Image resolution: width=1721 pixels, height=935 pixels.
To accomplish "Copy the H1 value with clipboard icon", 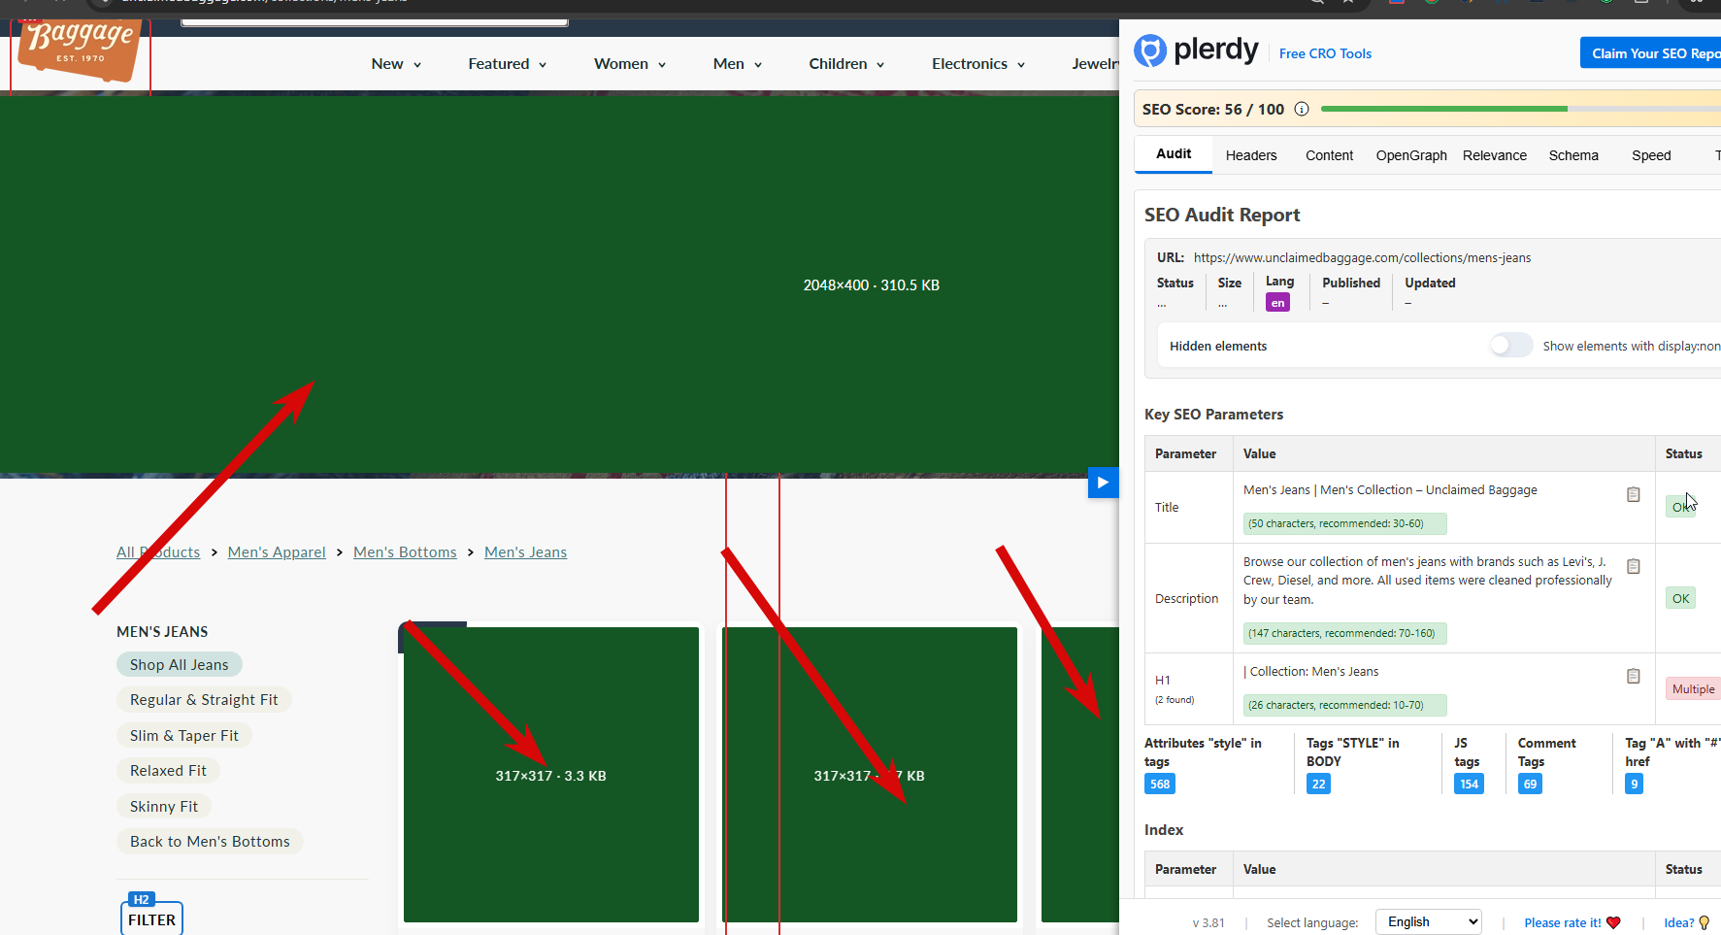I will click(1634, 676).
